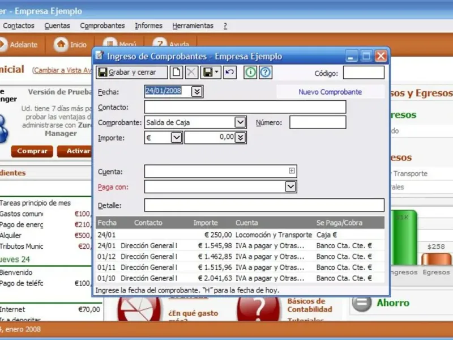Click Tareas principio de mes item
Viewport: 453px width, 340px height.
(x=35, y=203)
